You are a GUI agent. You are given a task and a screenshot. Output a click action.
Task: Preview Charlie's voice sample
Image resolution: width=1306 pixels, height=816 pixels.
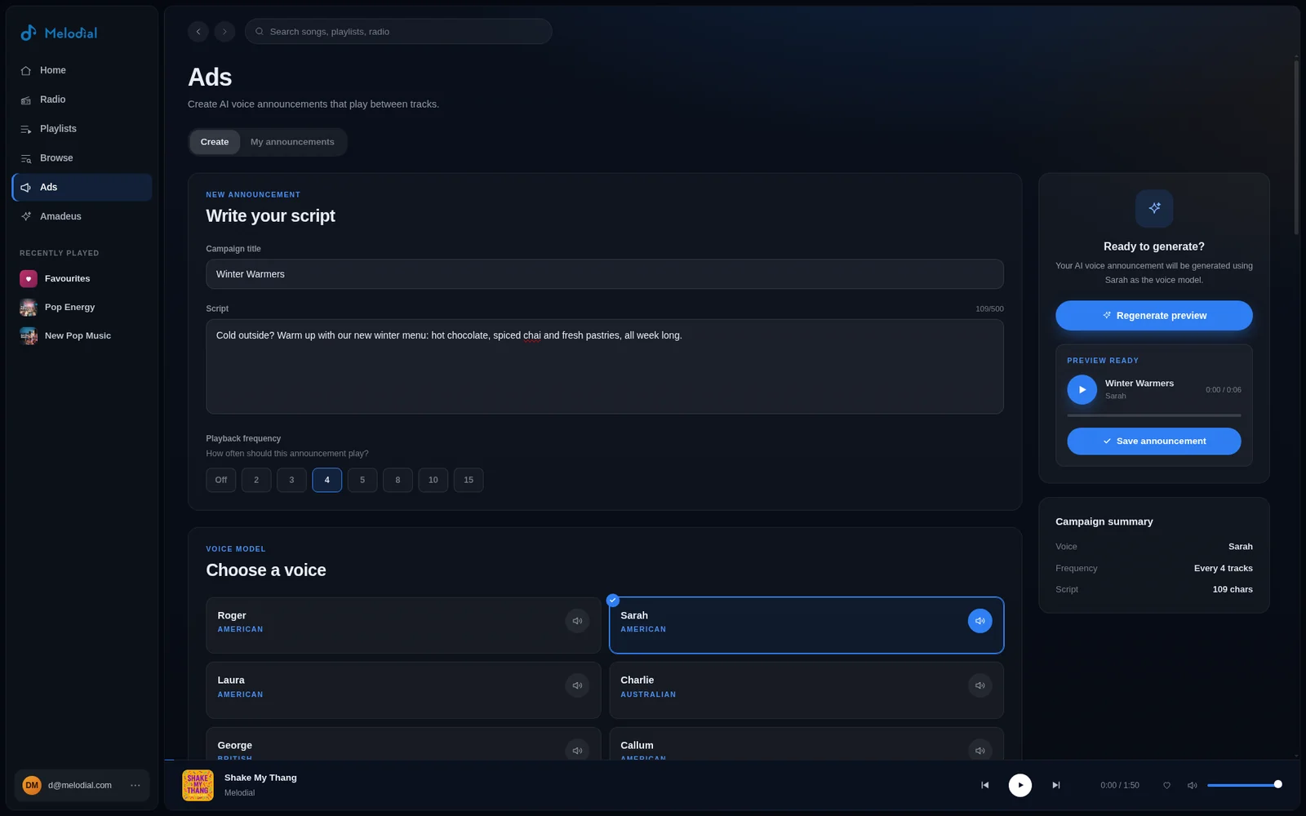pyautogui.click(x=980, y=685)
